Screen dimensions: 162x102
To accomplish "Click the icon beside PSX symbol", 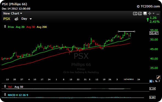I will coord(16,19).
